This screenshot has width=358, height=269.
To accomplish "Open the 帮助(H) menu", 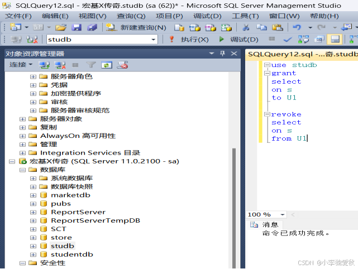I will click(x=324, y=16).
